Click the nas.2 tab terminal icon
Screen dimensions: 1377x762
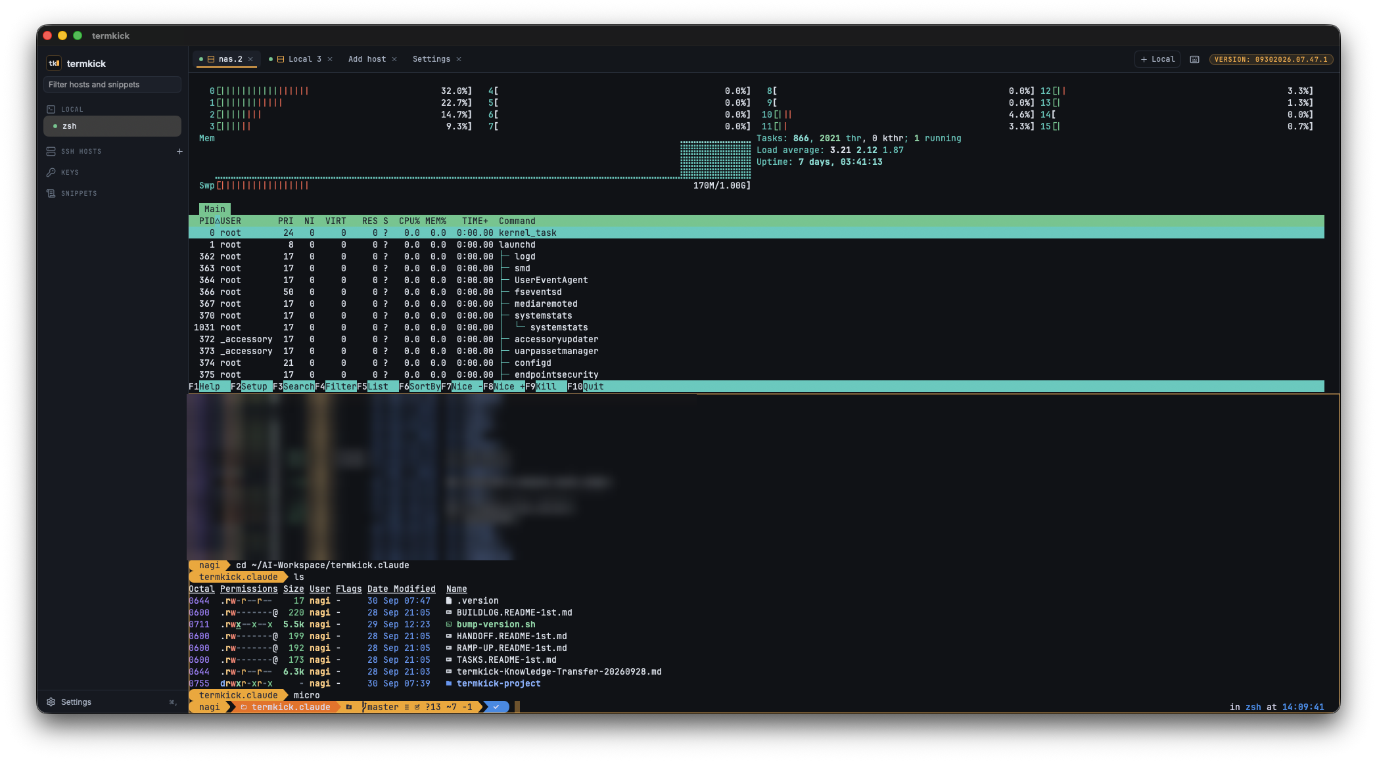(x=211, y=59)
